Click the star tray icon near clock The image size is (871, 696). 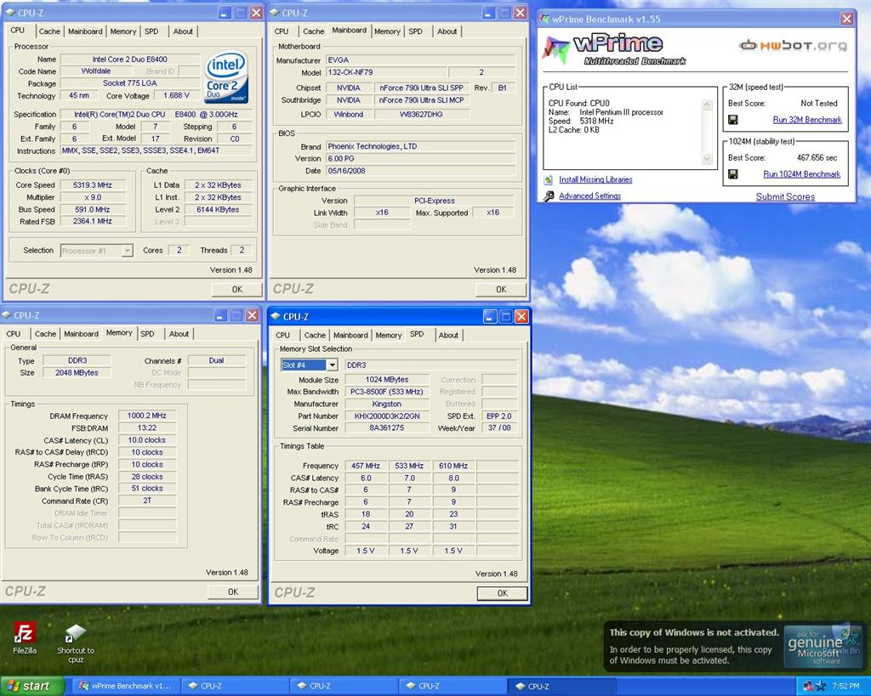point(821,687)
